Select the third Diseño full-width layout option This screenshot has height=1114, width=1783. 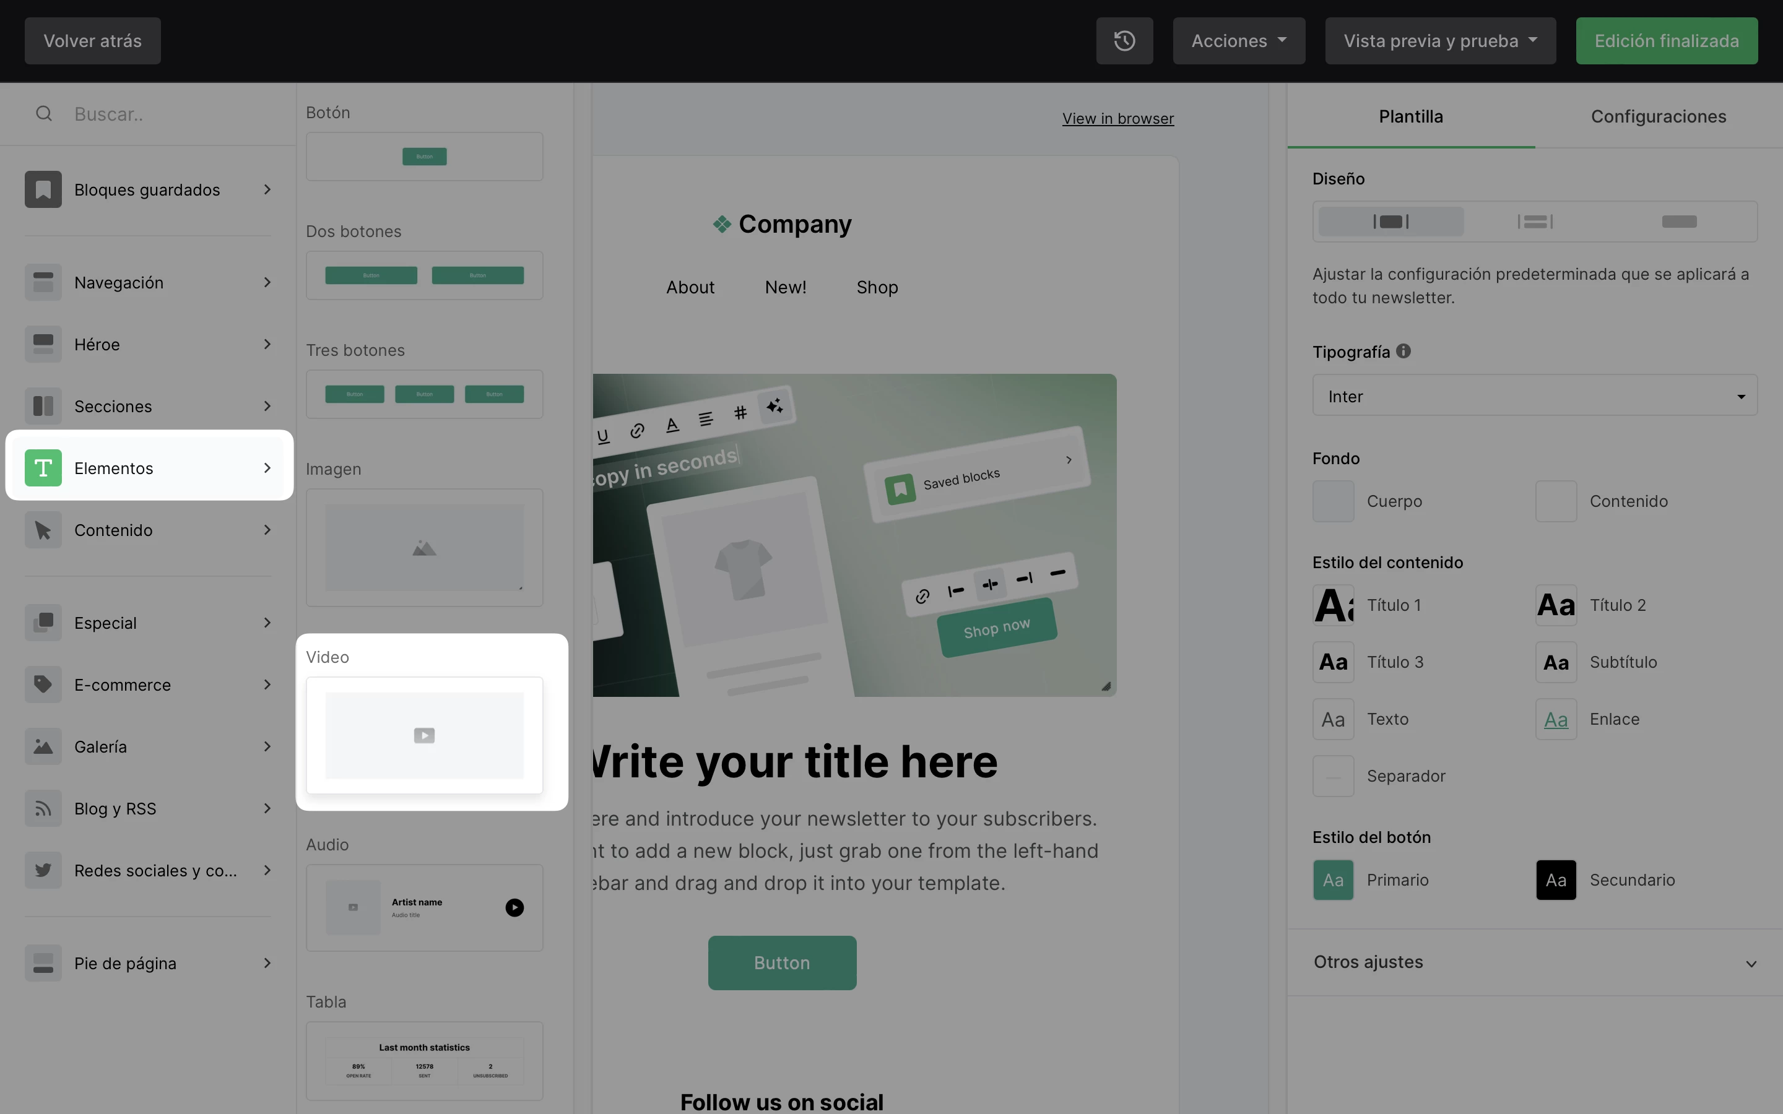pyautogui.click(x=1678, y=222)
